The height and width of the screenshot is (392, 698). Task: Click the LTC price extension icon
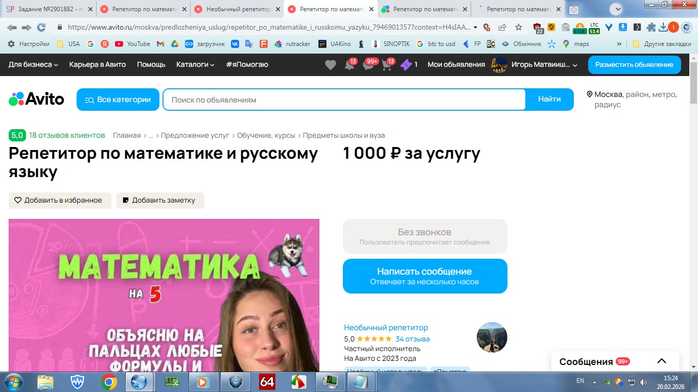(x=594, y=28)
